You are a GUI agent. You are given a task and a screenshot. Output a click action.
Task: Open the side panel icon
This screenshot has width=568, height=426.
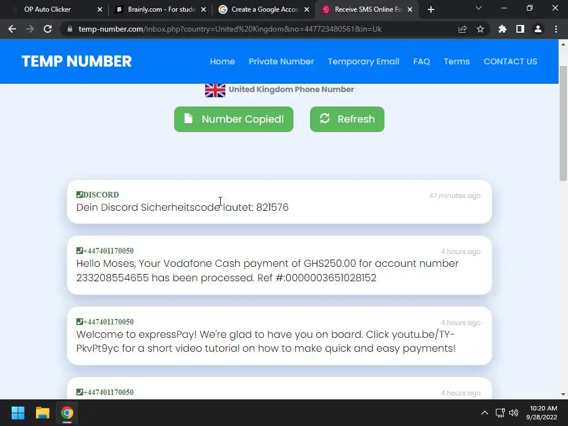point(520,29)
